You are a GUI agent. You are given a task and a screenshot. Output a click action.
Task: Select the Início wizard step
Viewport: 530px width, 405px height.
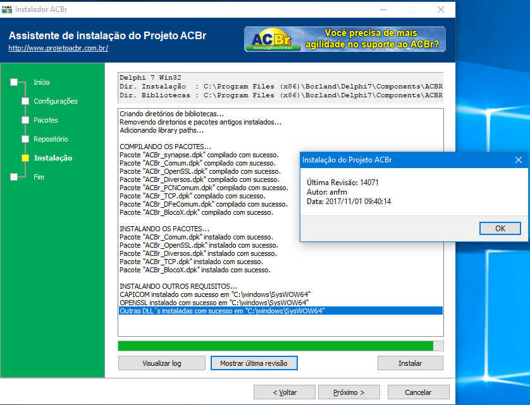pyautogui.click(x=41, y=82)
